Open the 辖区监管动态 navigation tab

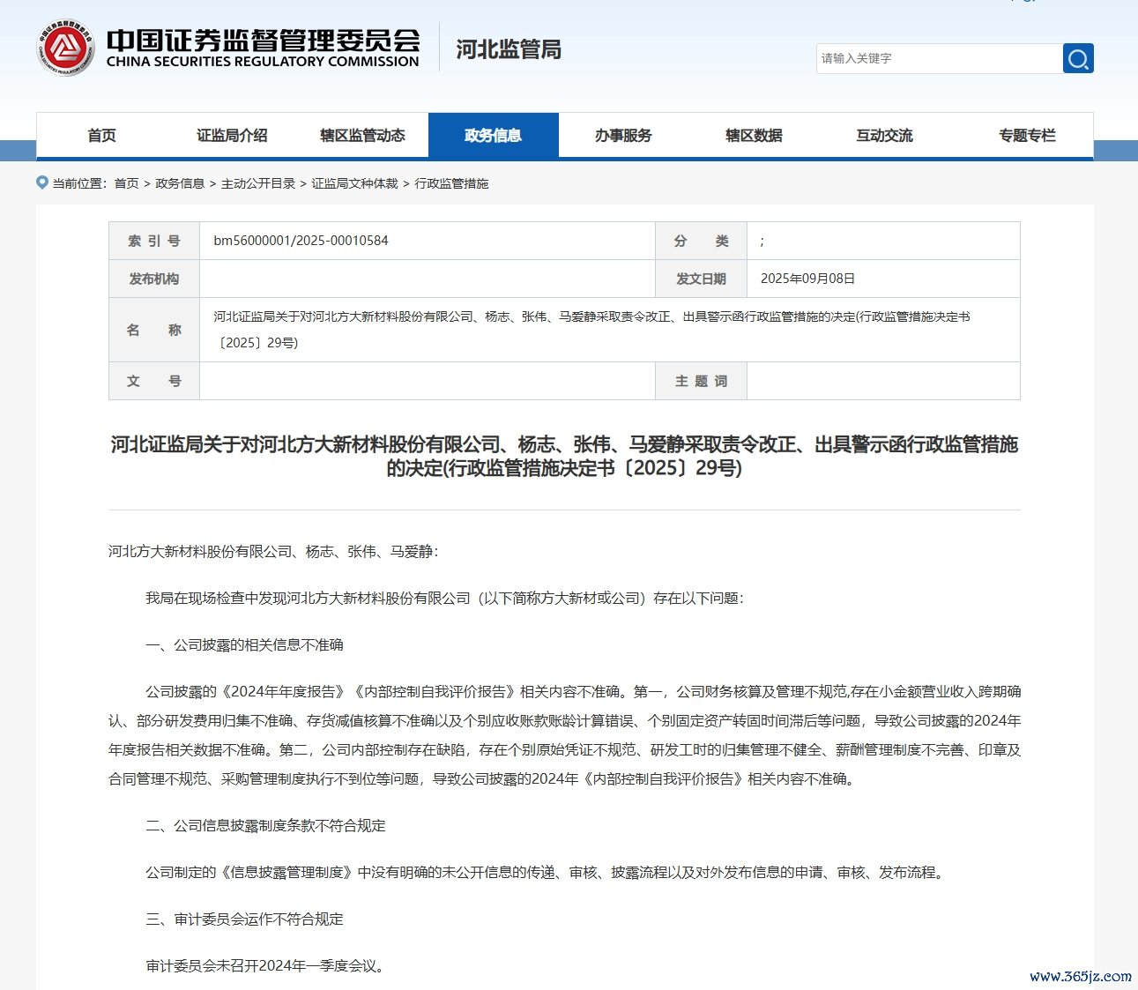coord(362,135)
